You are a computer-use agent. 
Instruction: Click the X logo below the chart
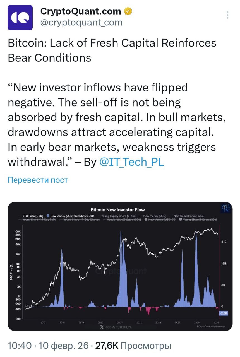(102, 327)
